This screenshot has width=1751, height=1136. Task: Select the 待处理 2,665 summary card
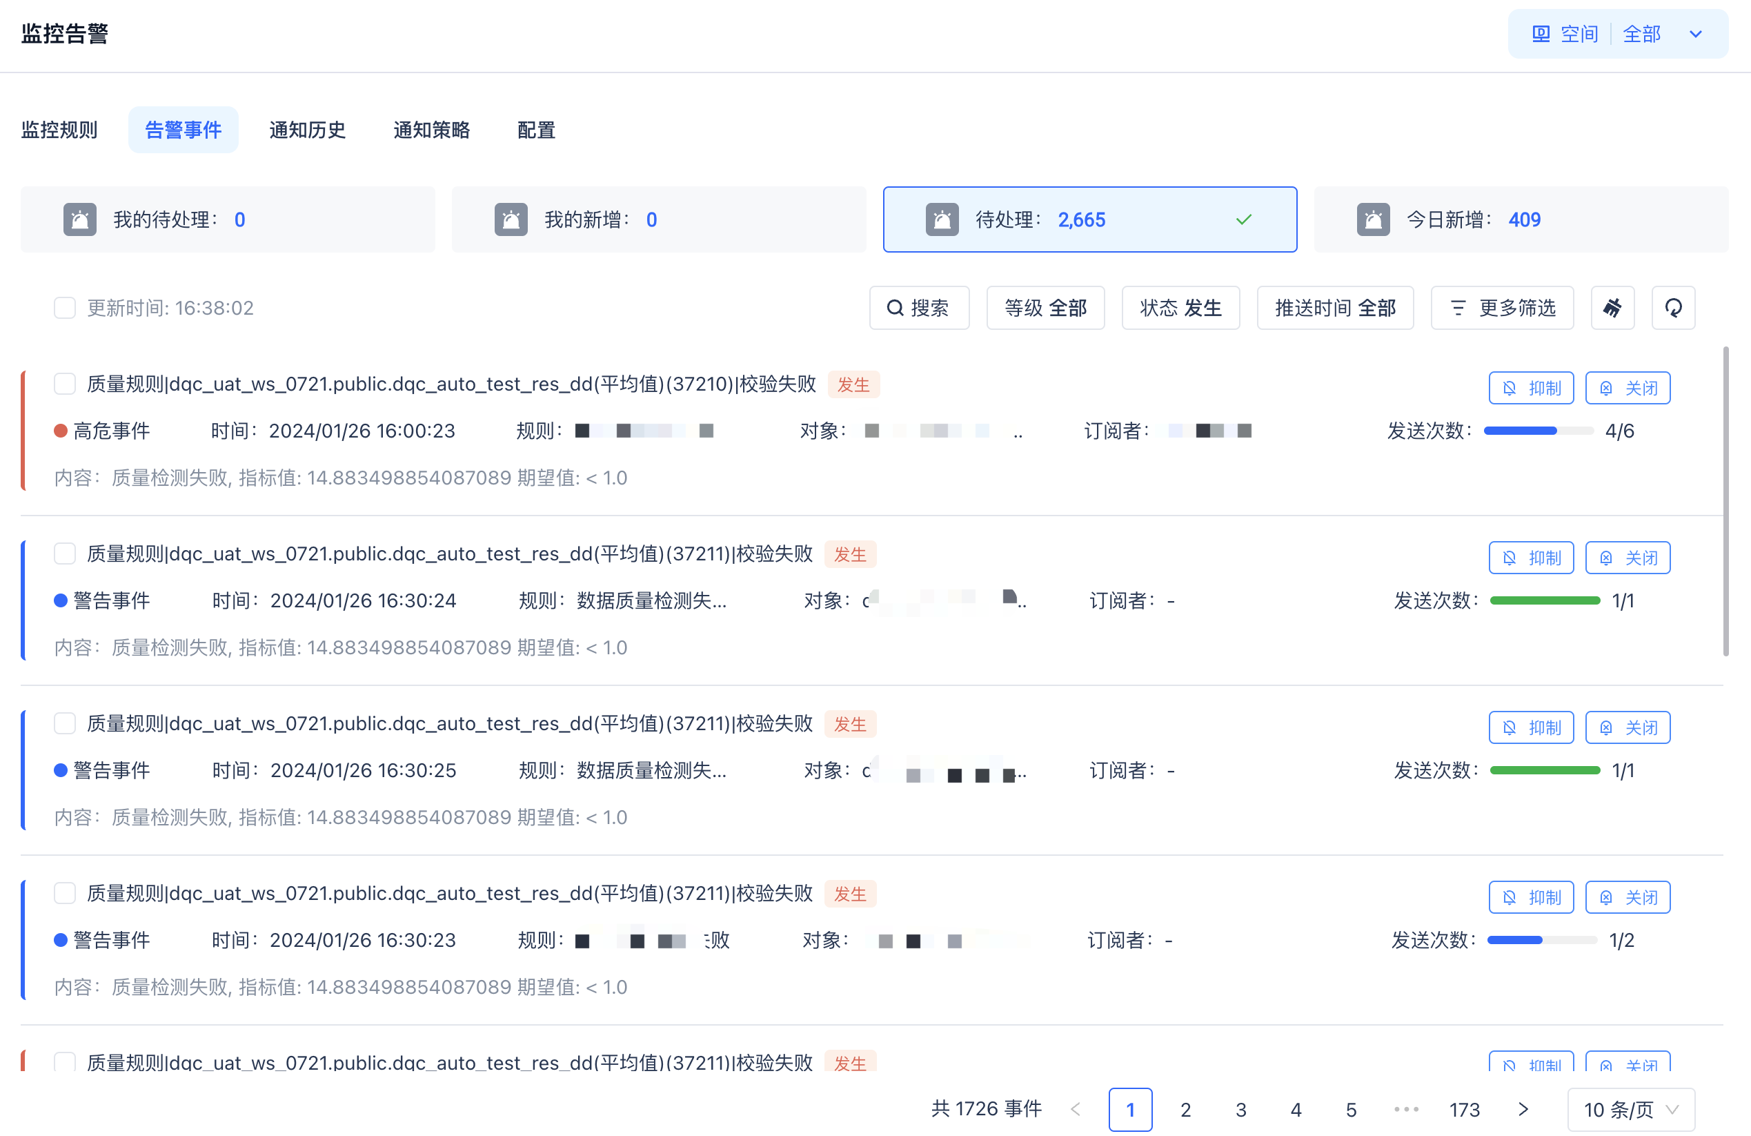click(1089, 219)
